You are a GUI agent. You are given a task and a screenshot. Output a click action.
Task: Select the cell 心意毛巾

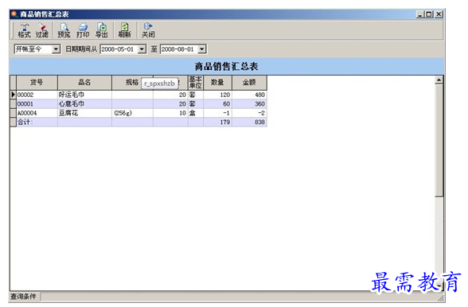pos(84,104)
